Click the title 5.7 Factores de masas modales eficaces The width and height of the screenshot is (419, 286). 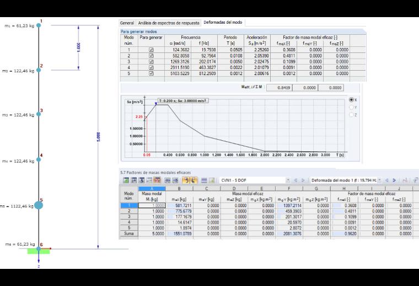click(x=155, y=173)
